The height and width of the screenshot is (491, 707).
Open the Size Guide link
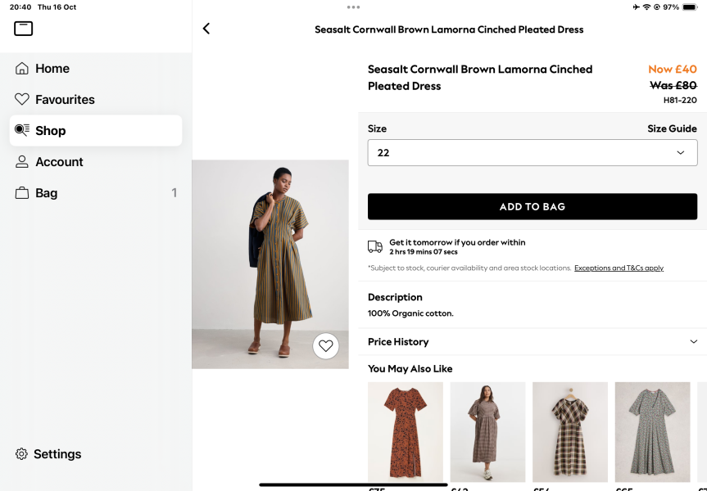[x=672, y=128]
